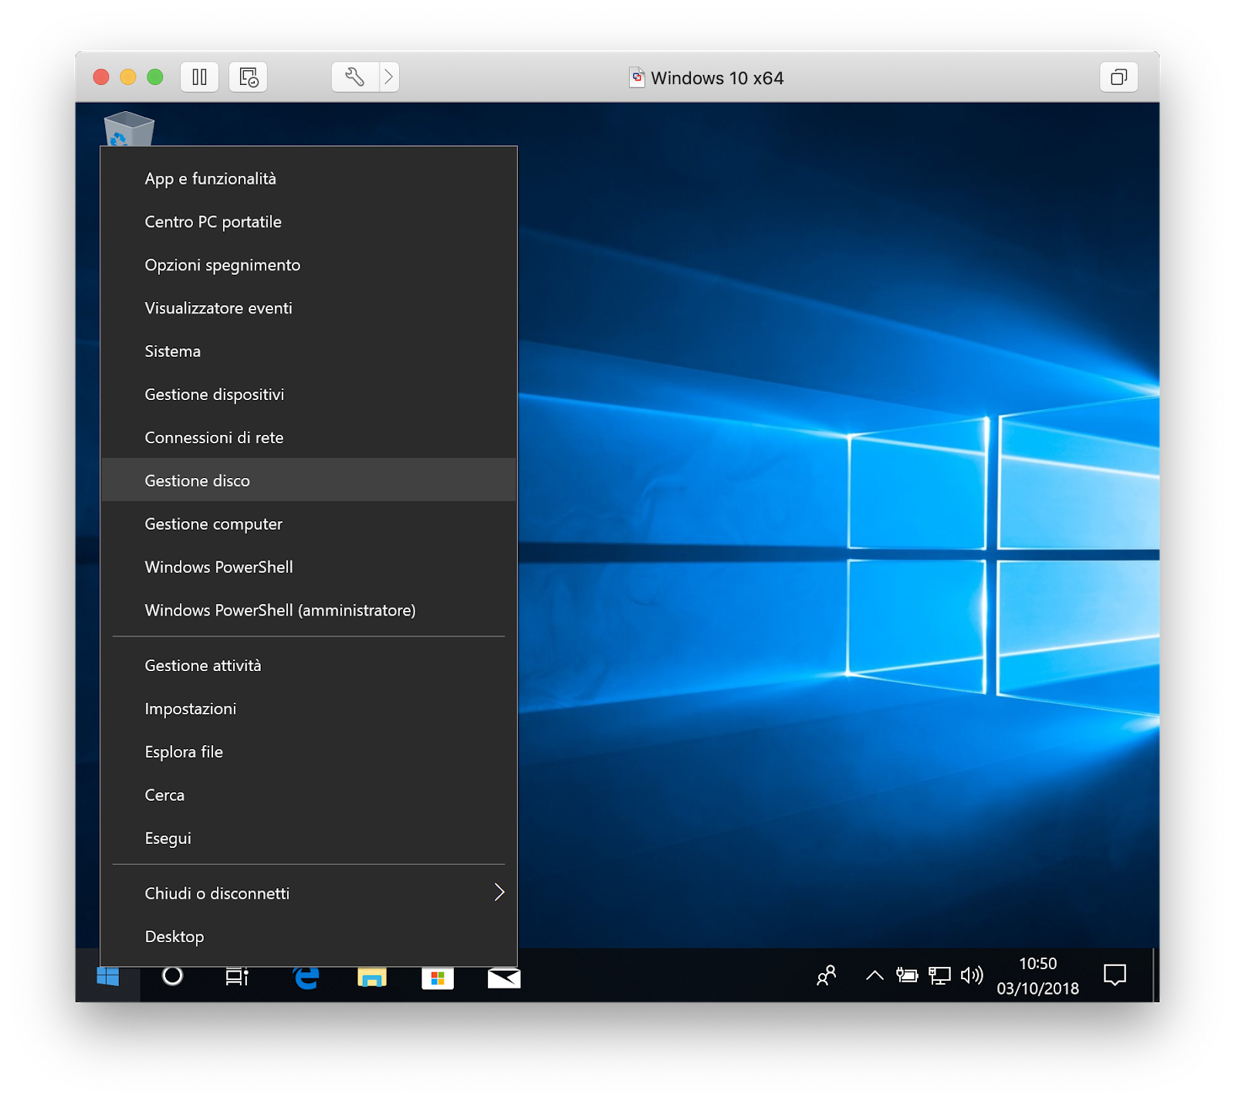Open the People tray icon
1235x1102 pixels.
click(x=826, y=976)
